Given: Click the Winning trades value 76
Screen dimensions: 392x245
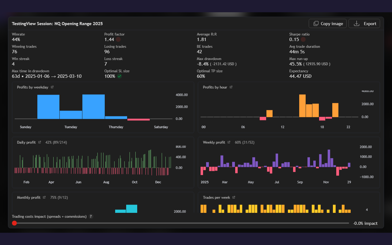Looking at the screenshot, I should (14, 52).
